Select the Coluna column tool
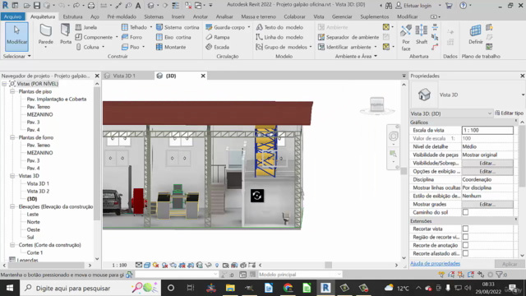This screenshot has height=296, width=526. click(87, 47)
